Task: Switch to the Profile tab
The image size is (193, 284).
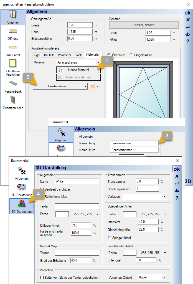Action: point(78,55)
